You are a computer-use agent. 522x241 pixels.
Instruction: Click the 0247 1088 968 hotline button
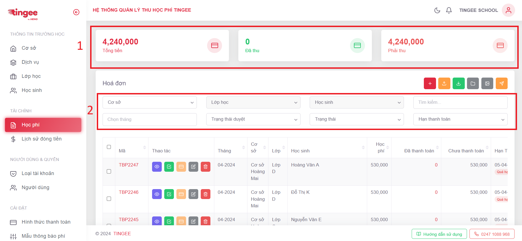492,234
